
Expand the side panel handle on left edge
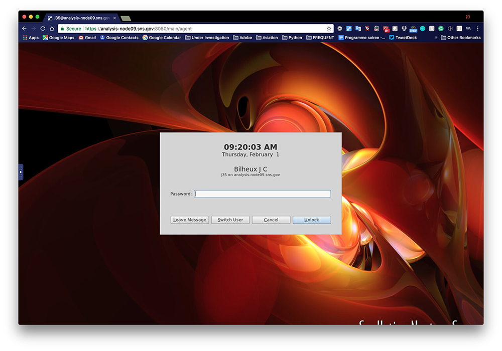point(21,171)
